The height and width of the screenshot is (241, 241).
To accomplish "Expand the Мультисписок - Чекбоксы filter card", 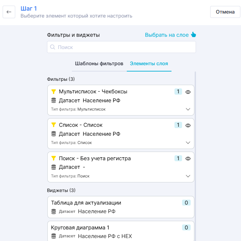I will click(188, 109).
